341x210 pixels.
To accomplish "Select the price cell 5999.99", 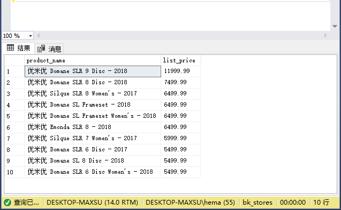I will click(x=180, y=139).
